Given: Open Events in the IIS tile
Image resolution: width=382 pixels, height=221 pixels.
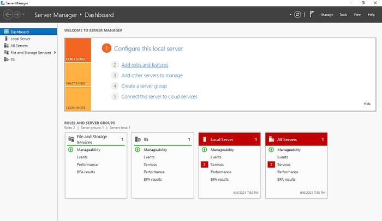Looking at the screenshot, I should (149, 157).
